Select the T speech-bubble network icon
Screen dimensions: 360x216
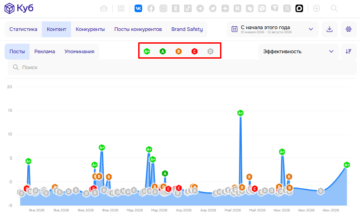coord(275,9)
